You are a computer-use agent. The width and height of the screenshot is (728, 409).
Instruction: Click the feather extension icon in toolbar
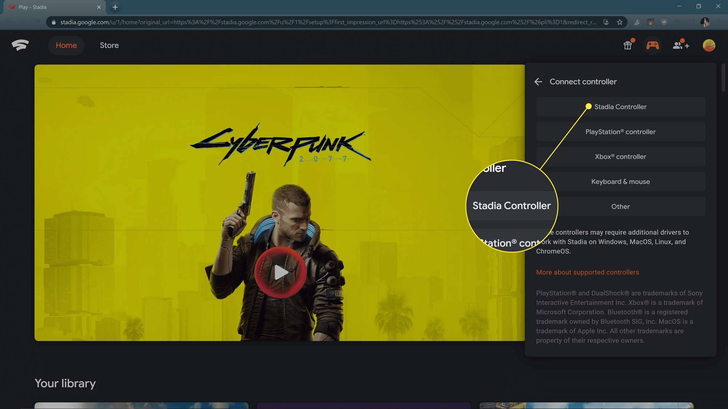[637, 22]
